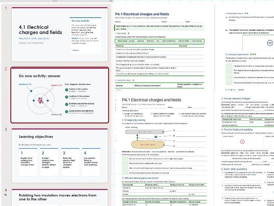Click objective card 3 on slide 3

70,162
